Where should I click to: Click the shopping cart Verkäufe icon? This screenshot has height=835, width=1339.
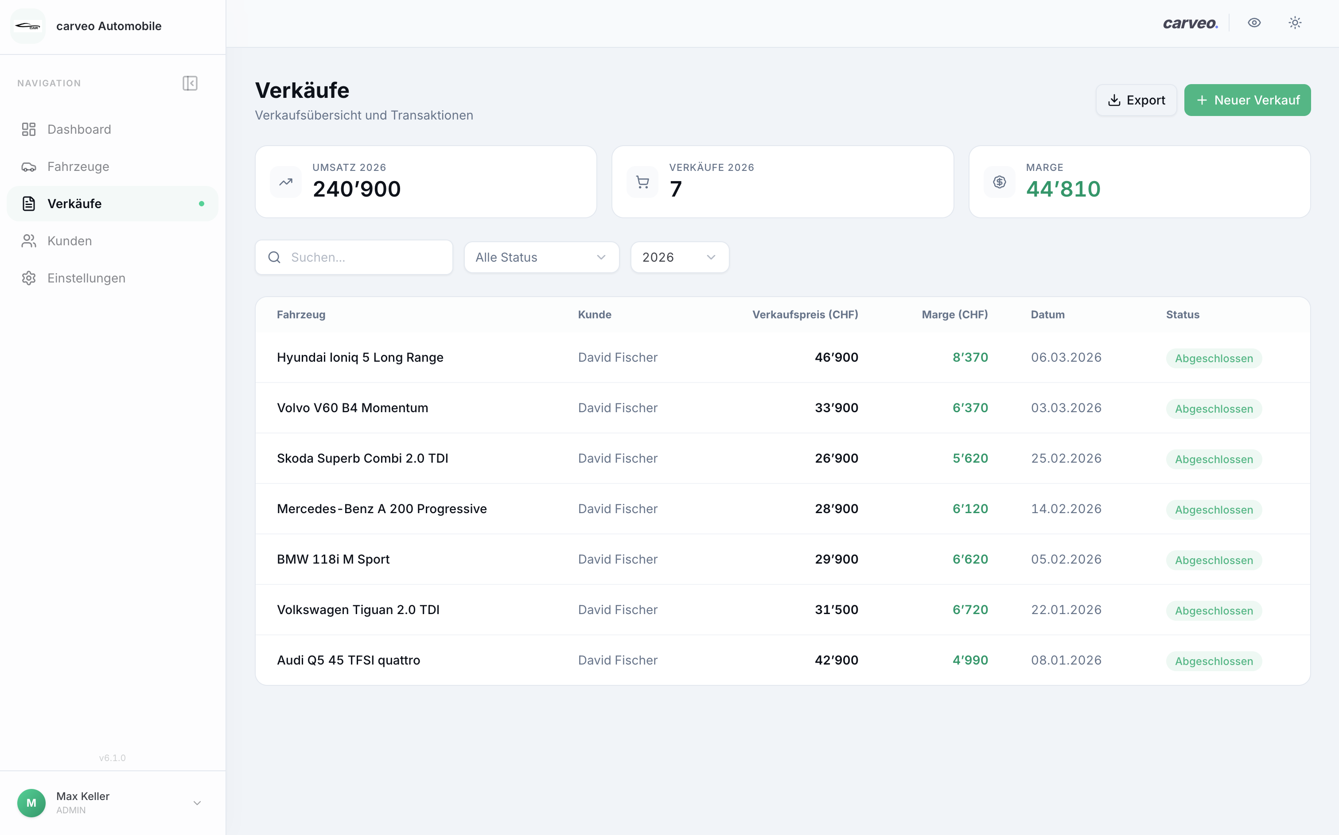click(642, 182)
